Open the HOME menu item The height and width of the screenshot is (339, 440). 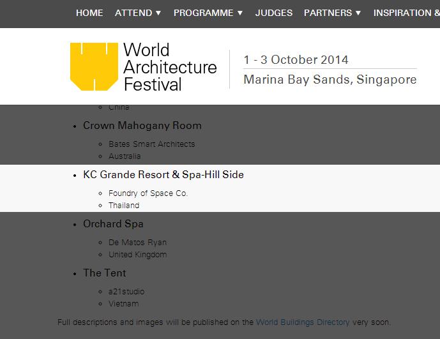pos(89,13)
